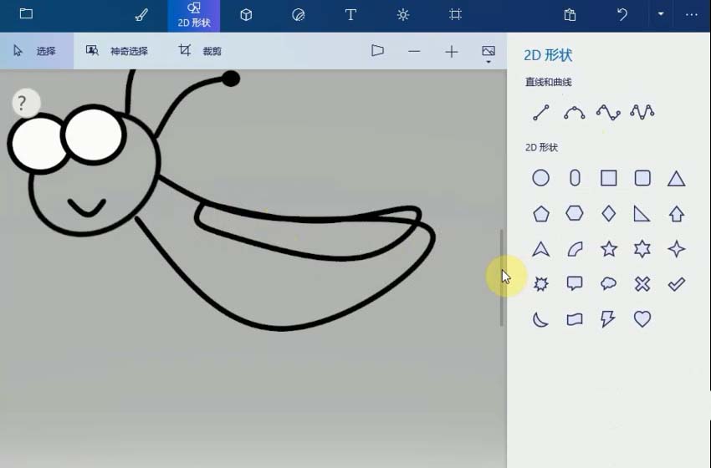
Task: Select the triangle shape
Action: 676,179
